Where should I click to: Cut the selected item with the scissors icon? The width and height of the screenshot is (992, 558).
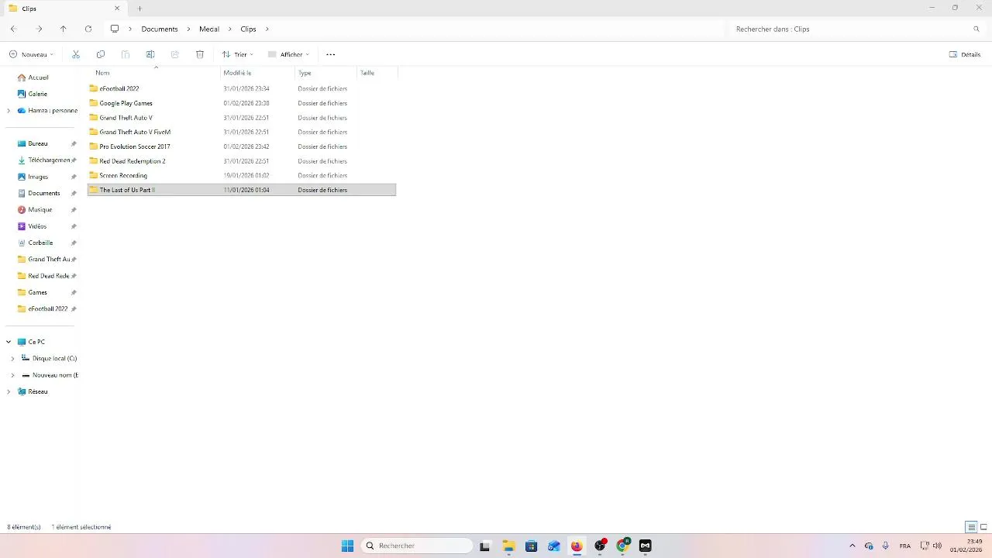point(76,54)
